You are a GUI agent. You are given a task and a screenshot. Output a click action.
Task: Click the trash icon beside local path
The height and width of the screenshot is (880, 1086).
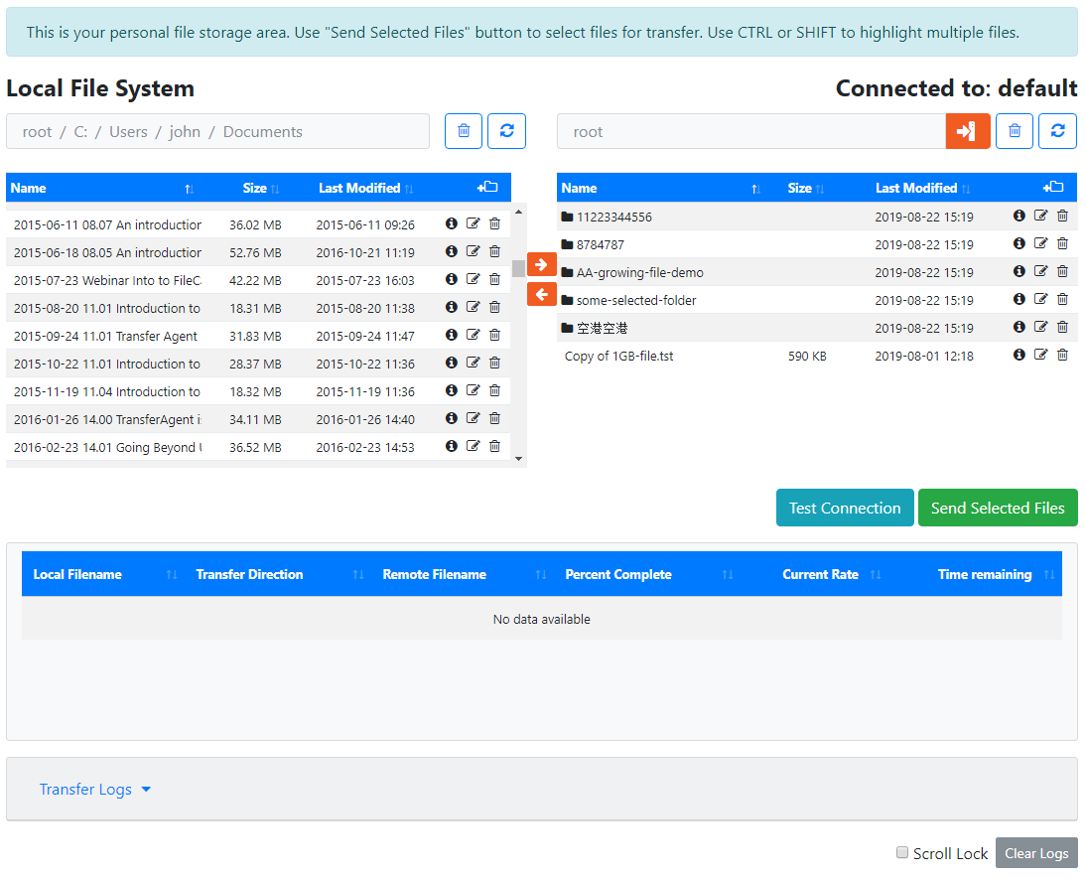tap(464, 131)
